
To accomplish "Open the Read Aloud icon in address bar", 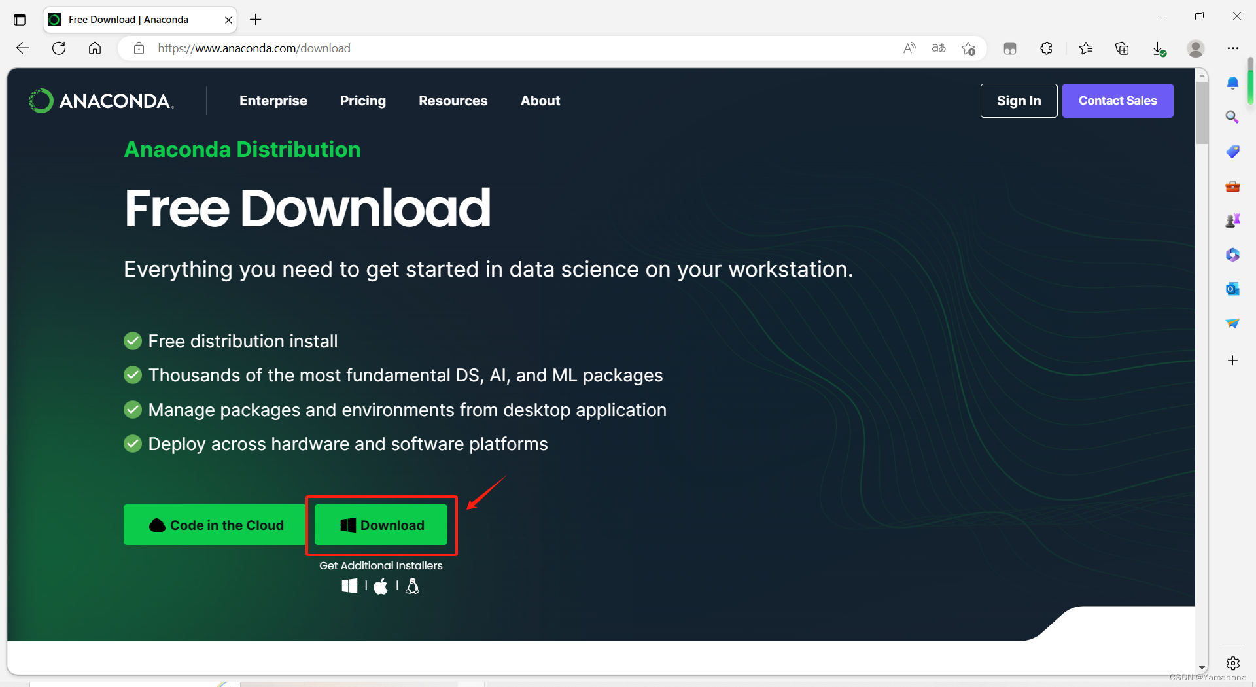I will point(909,48).
